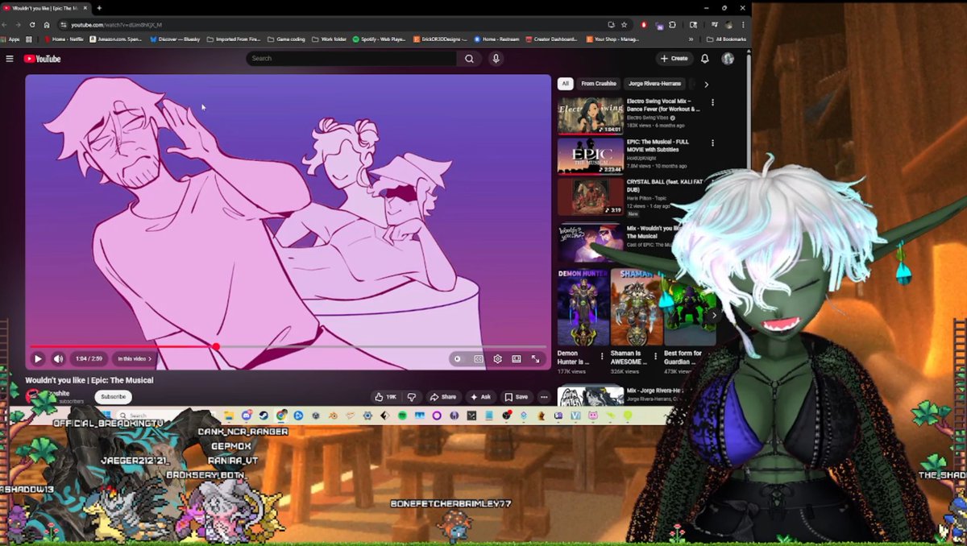Seek by clicking the red progress scrubber
Viewport: 967px width, 546px height.
pyautogui.click(x=216, y=346)
